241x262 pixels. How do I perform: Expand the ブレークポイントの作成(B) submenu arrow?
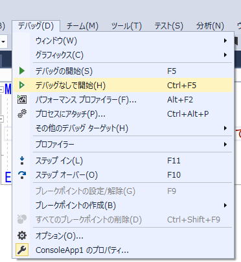[x=225, y=206]
